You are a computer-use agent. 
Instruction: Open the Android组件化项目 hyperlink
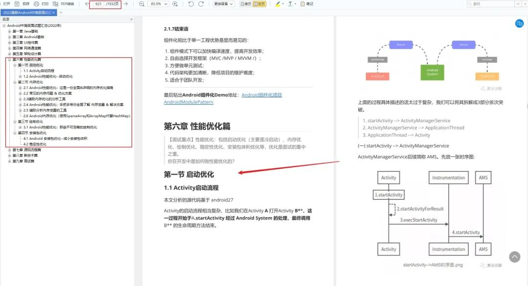point(262,95)
